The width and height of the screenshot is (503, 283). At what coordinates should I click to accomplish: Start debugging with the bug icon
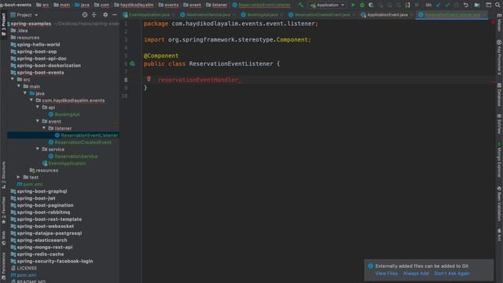tap(362, 5)
